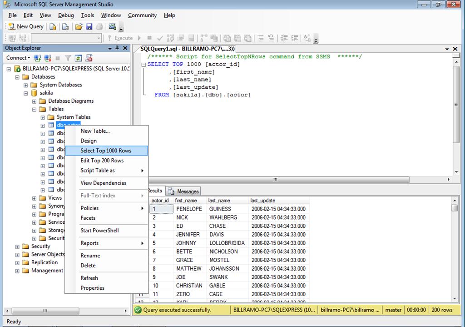Viewport: 465px width, 327px height.
Task: Select the first results row PENELOPE GUINESS
Action: 190,209
